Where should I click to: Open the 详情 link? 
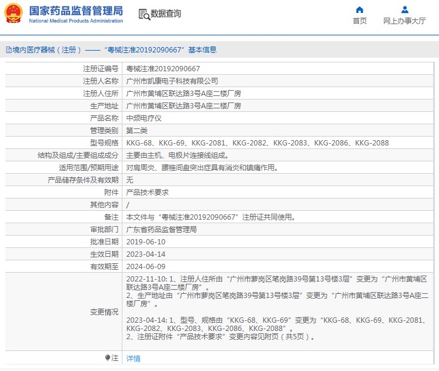(x=133, y=358)
